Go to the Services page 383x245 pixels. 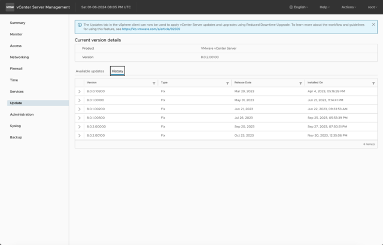coord(17,92)
